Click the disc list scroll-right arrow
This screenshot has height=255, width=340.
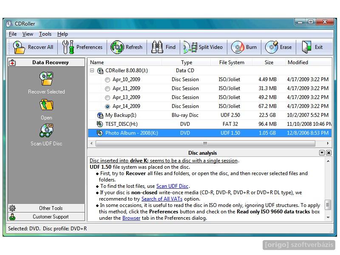(328, 143)
